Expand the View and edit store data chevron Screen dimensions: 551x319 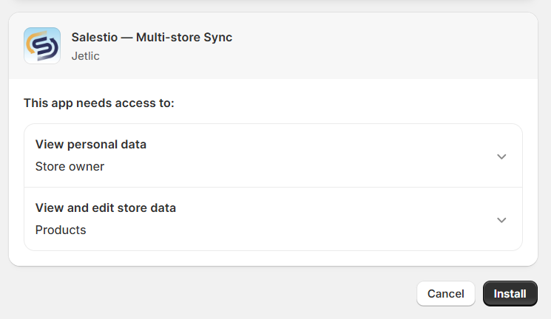coord(501,220)
